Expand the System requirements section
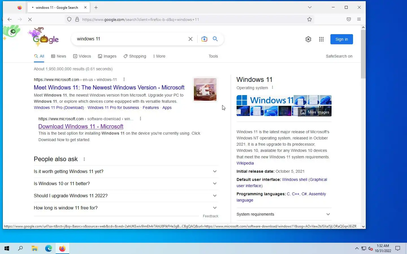This screenshot has width=407, height=254. (284, 214)
